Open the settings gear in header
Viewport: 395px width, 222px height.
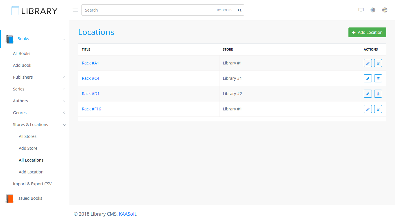pyautogui.click(x=373, y=10)
